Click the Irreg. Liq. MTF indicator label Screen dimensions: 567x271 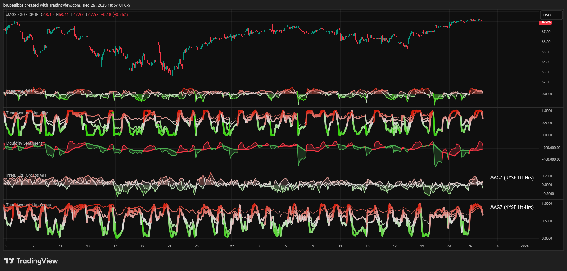pyautogui.click(x=20, y=90)
